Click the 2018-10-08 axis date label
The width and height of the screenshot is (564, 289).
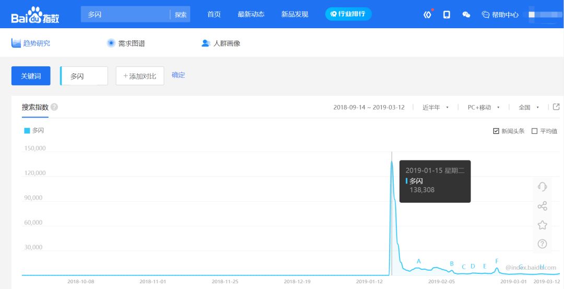pos(80,281)
